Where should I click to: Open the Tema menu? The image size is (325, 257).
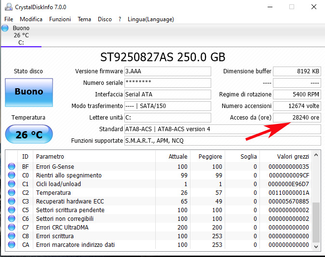tap(84, 19)
